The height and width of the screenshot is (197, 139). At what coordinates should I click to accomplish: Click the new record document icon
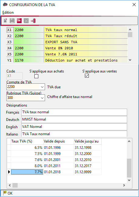tap(5, 21)
